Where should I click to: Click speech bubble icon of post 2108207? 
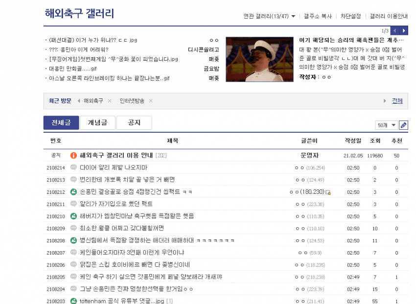pyautogui.click(x=73, y=253)
